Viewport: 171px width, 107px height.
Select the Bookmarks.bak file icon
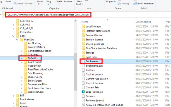point(83,66)
